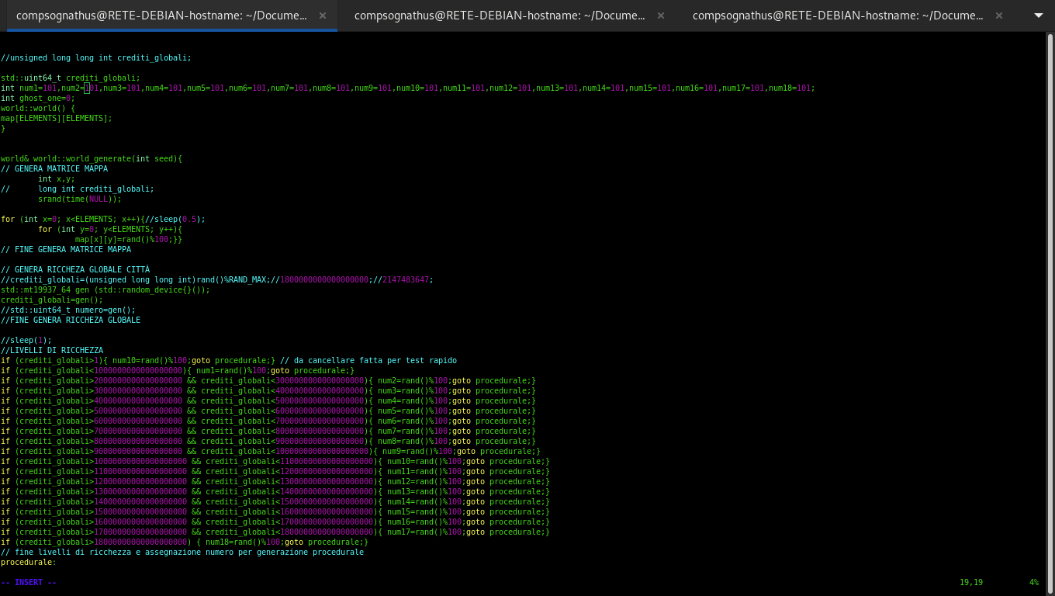Click the '//FINE GENERA RICCHEZA GLOBALE' comment
Viewport: 1055px width, 596px height.
coord(71,320)
